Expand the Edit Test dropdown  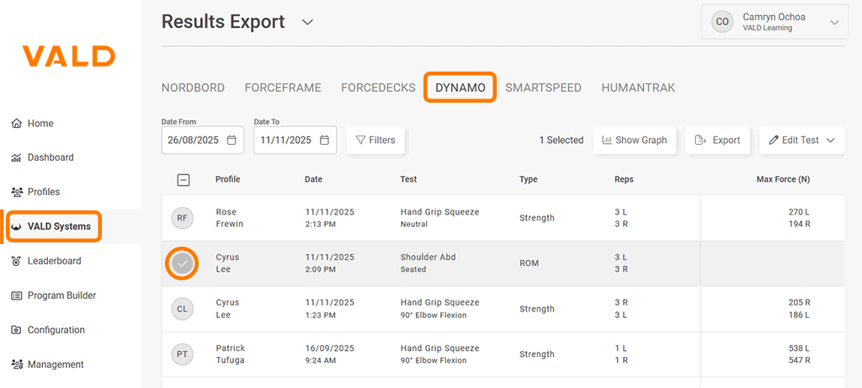click(x=801, y=141)
